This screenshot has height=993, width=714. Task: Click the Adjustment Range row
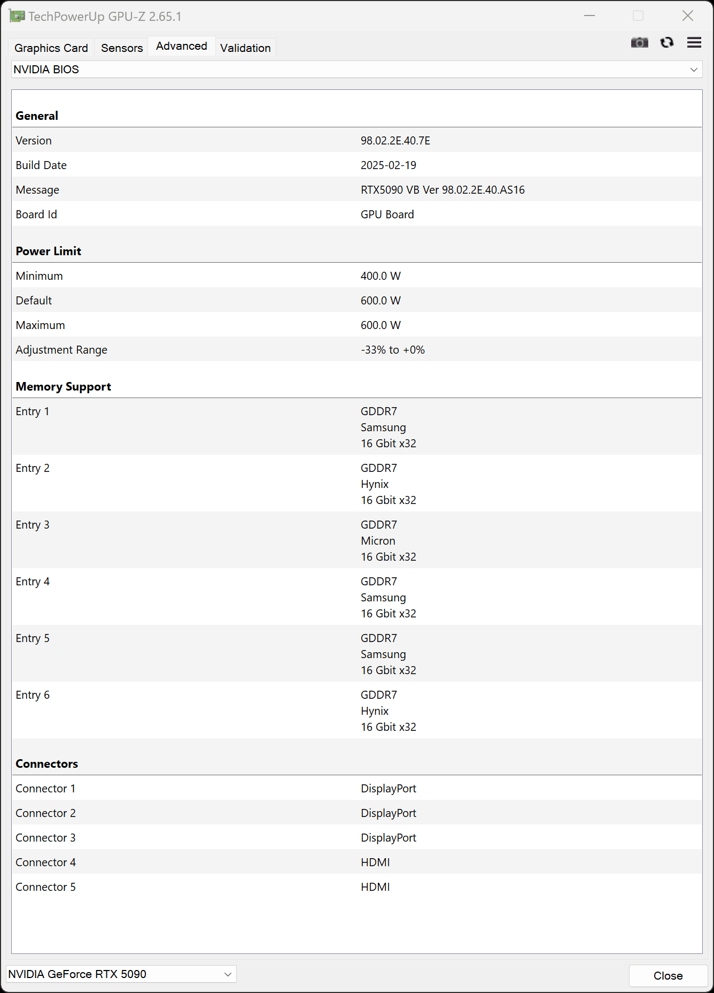click(356, 349)
